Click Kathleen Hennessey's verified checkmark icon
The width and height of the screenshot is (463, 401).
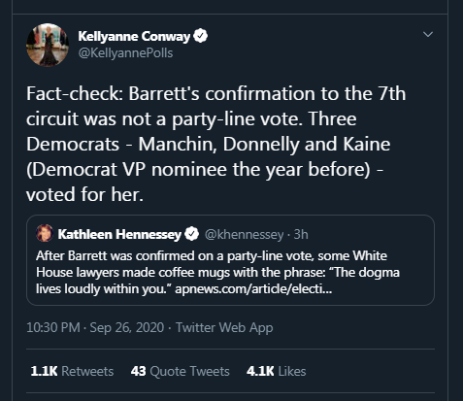[191, 234]
